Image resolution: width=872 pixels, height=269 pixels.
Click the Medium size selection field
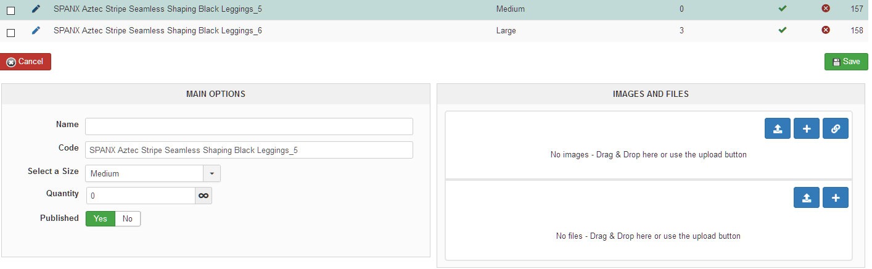click(x=144, y=173)
